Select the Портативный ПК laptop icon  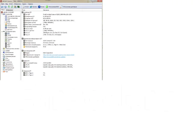6,28
